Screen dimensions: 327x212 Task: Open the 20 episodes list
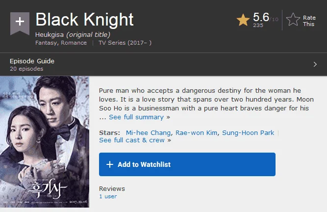26,69
